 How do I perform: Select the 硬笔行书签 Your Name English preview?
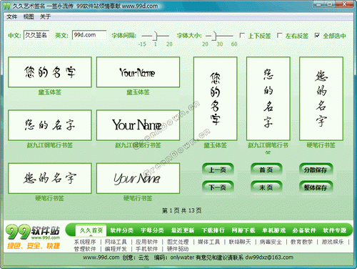(x=138, y=178)
